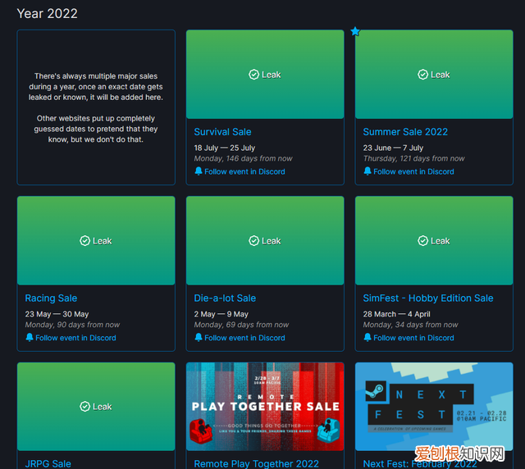Click the blue star icon above Summer Sale
The image size is (525, 469).
click(x=355, y=31)
